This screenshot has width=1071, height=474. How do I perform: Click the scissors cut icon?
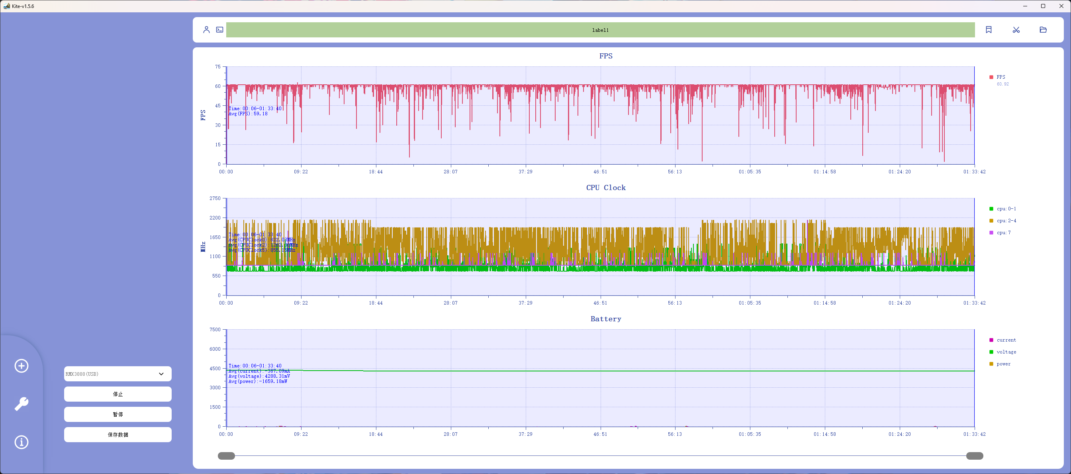pyautogui.click(x=1016, y=30)
